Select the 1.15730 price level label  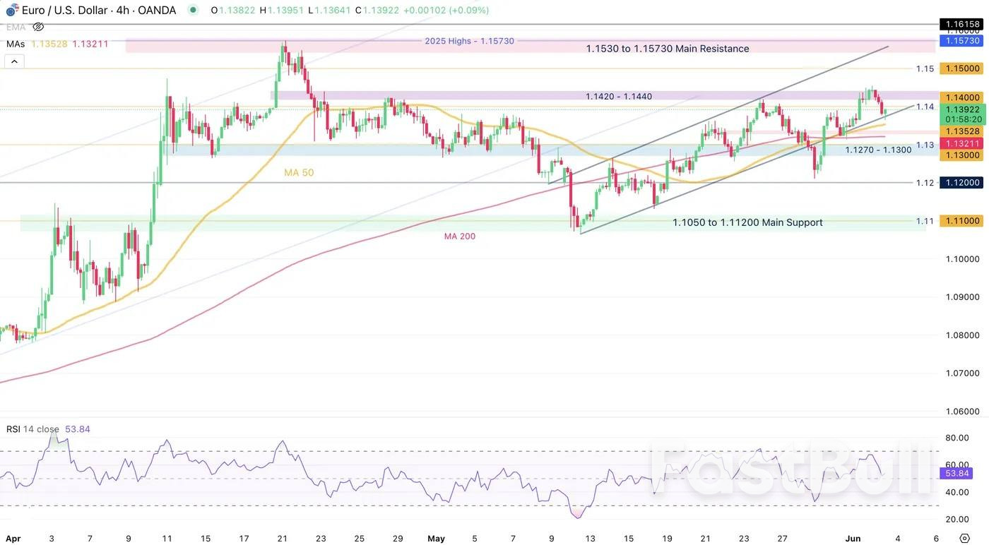[961, 41]
